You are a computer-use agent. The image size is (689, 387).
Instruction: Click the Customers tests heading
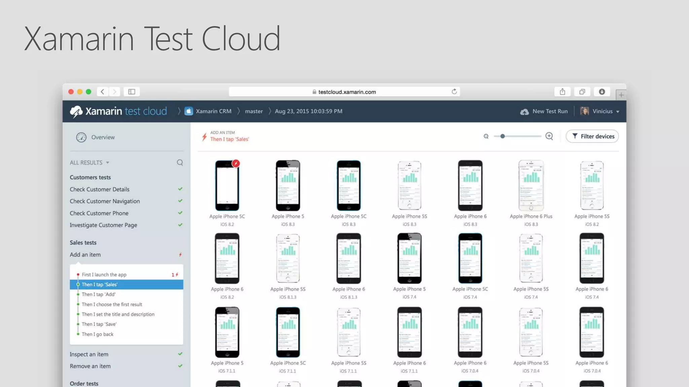90,177
